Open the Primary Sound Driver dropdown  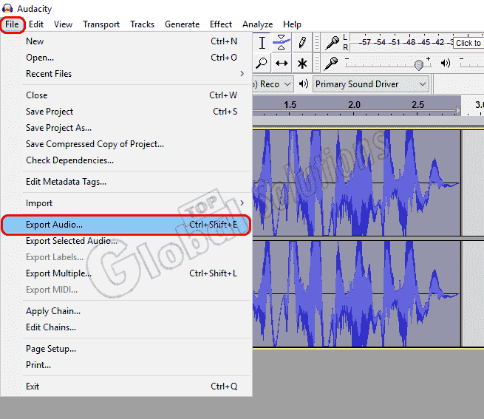pos(371,84)
